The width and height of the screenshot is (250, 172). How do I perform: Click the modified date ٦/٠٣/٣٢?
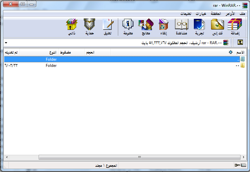point(11,66)
